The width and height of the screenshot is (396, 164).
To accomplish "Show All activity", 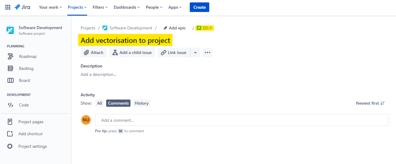I will (x=100, y=103).
